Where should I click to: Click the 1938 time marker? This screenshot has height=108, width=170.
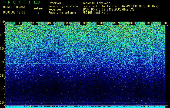(132, 23)
